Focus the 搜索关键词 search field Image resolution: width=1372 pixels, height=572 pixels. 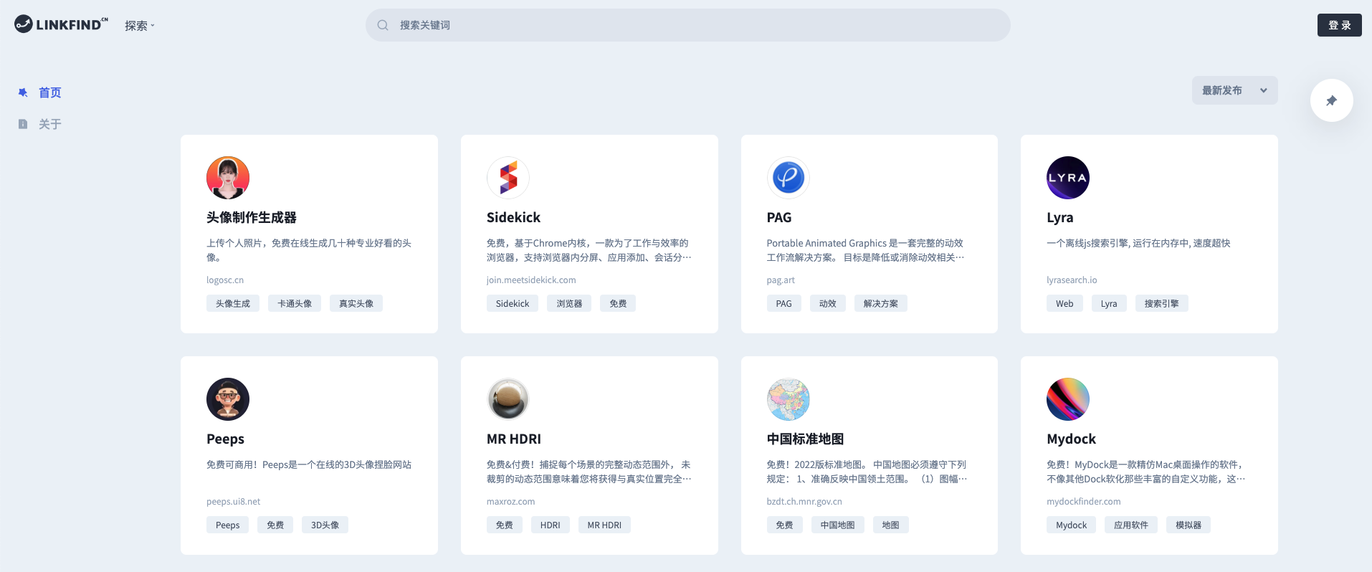click(688, 25)
